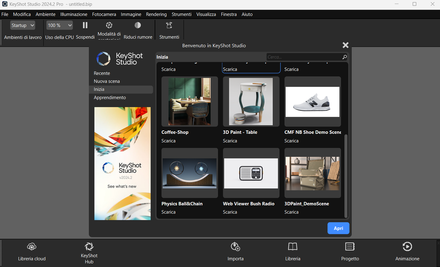The image size is (440, 267).
Task: Open the Visualizza menu
Action: 206,14
